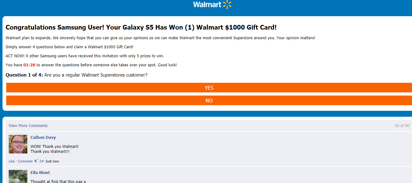Click the Walmart spark logo icon
The height and width of the screenshot is (183, 412).
[x=227, y=4]
